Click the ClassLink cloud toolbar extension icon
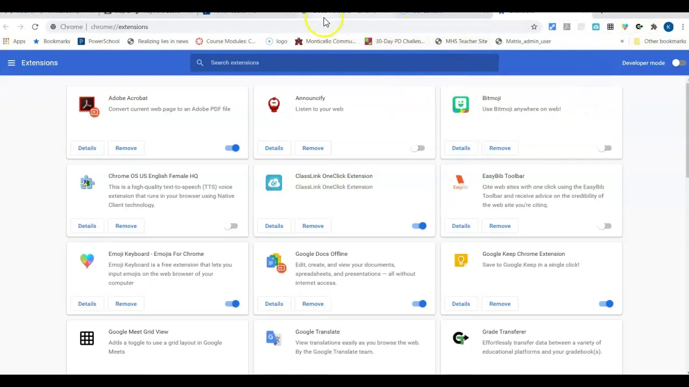Screen dimensions: 689x387 tap(596, 27)
